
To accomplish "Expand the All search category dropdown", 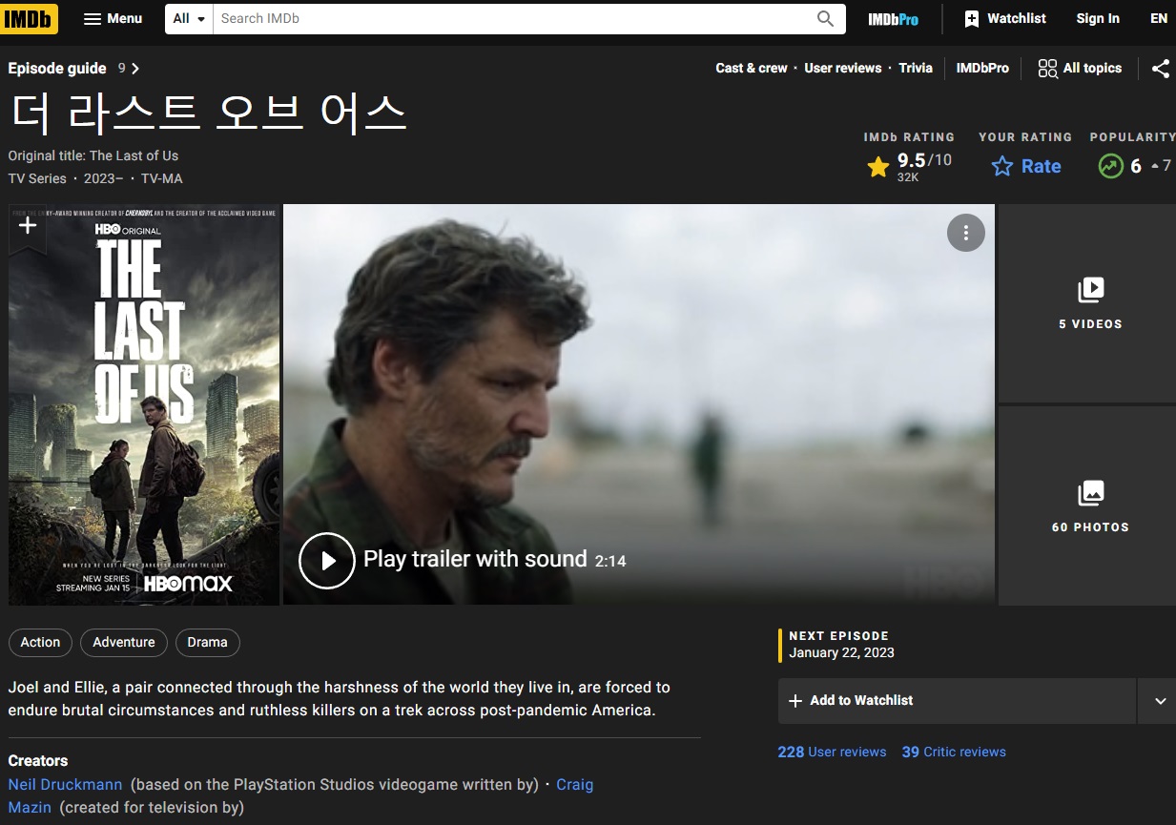I will pos(189,18).
